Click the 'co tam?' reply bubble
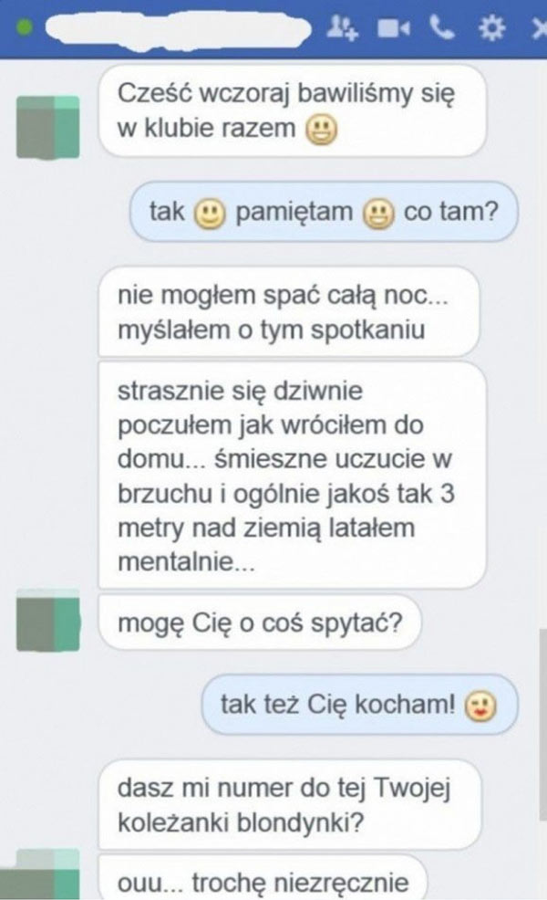Image resolution: width=547 pixels, height=900 pixels. coord(324,212)
